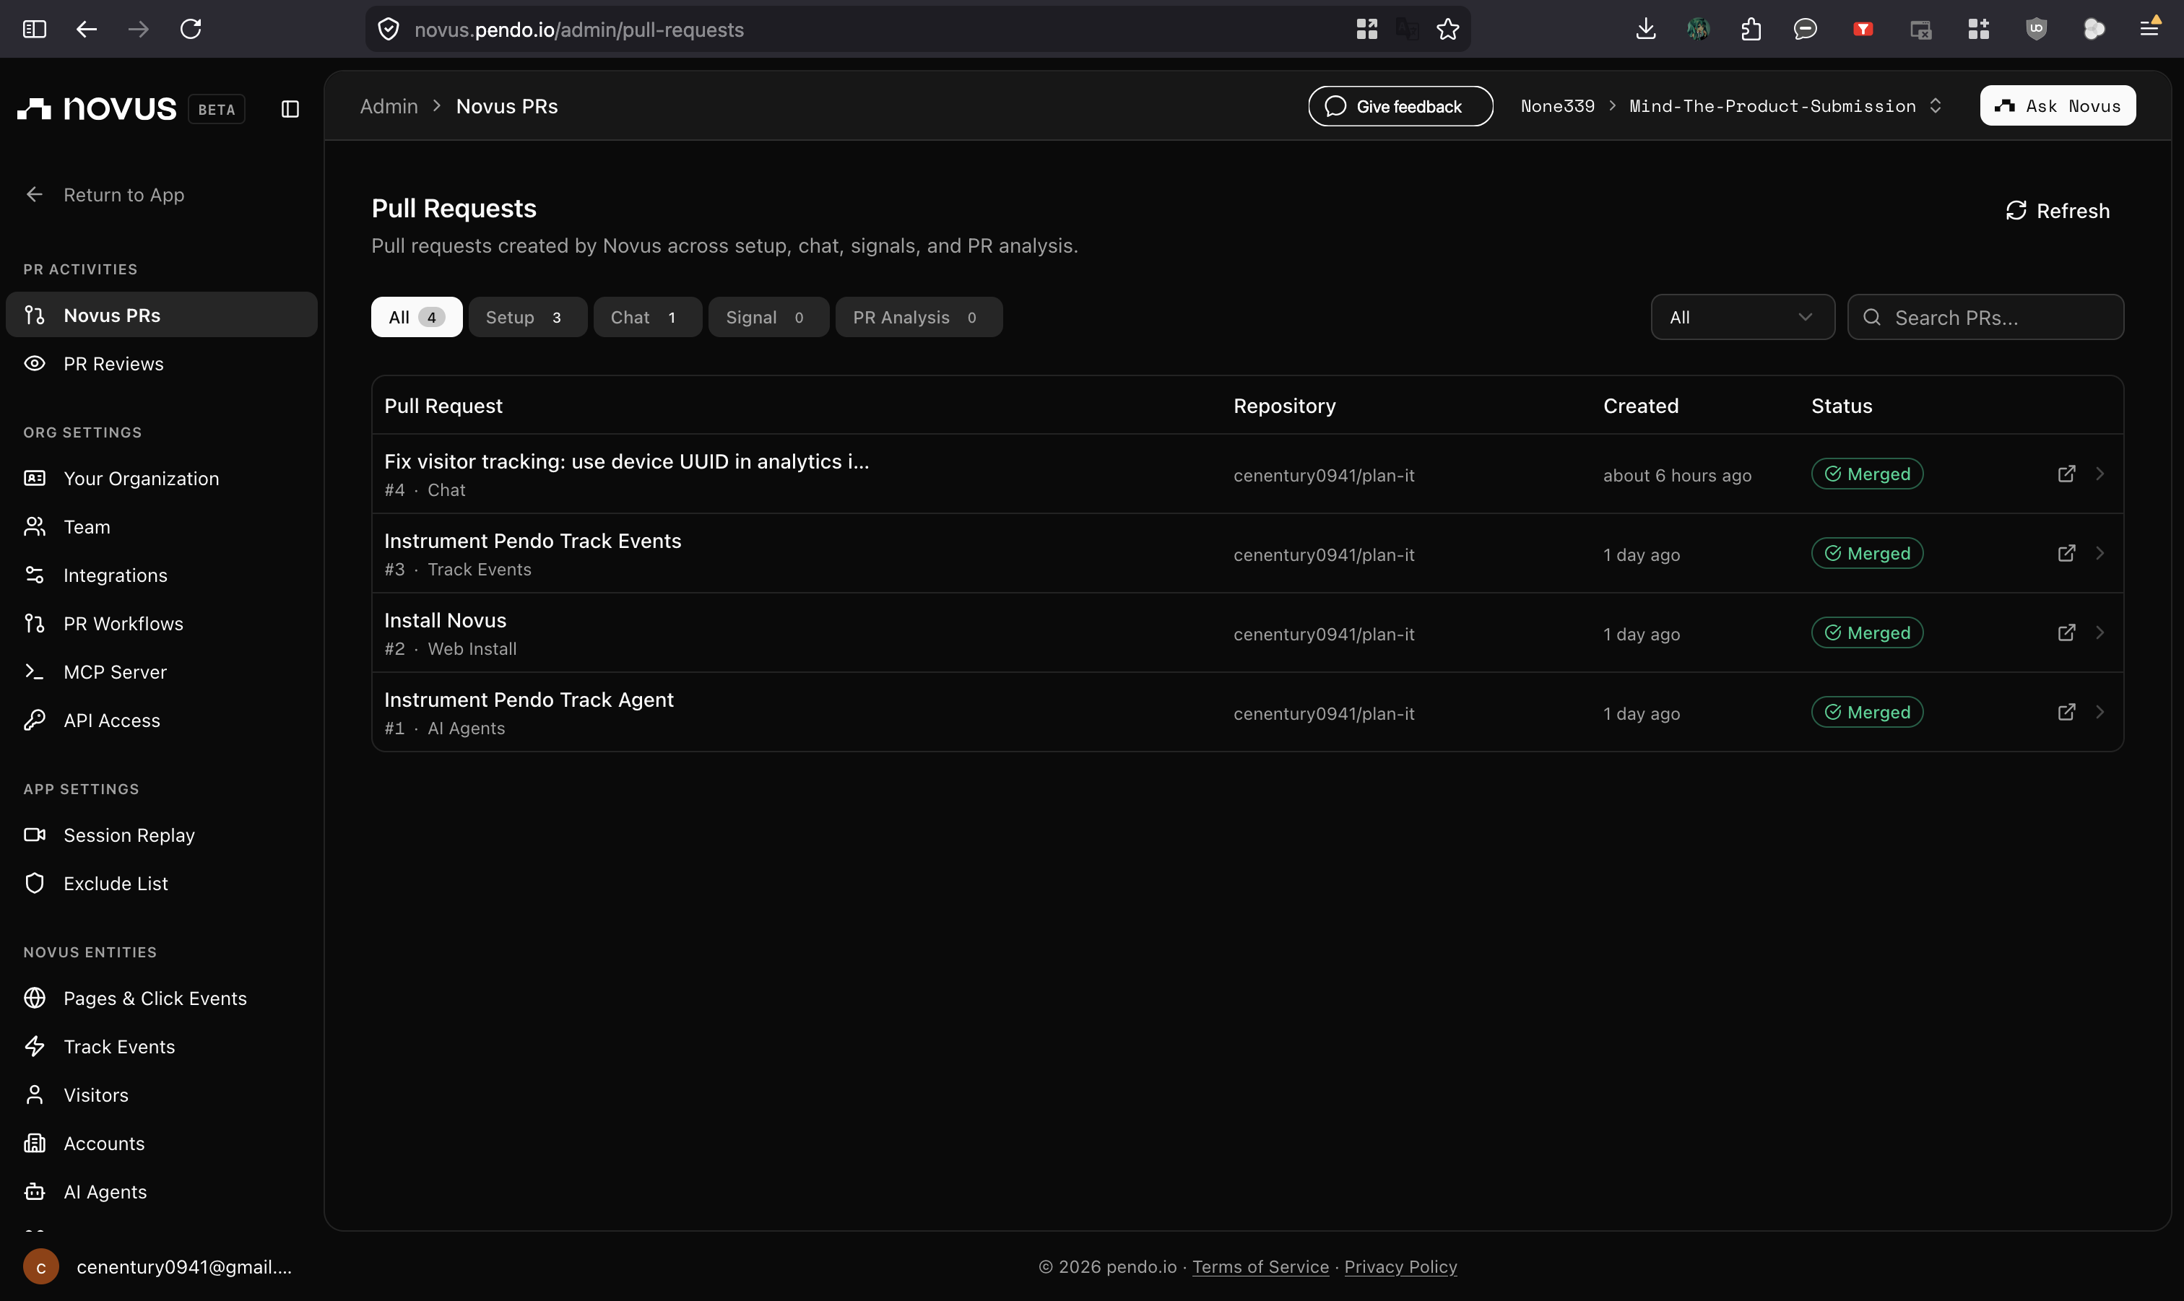This screenshot has height=1301, width=2184.
Task: Click Fix visitor tracking pull request title
Action: pos(626,461)
